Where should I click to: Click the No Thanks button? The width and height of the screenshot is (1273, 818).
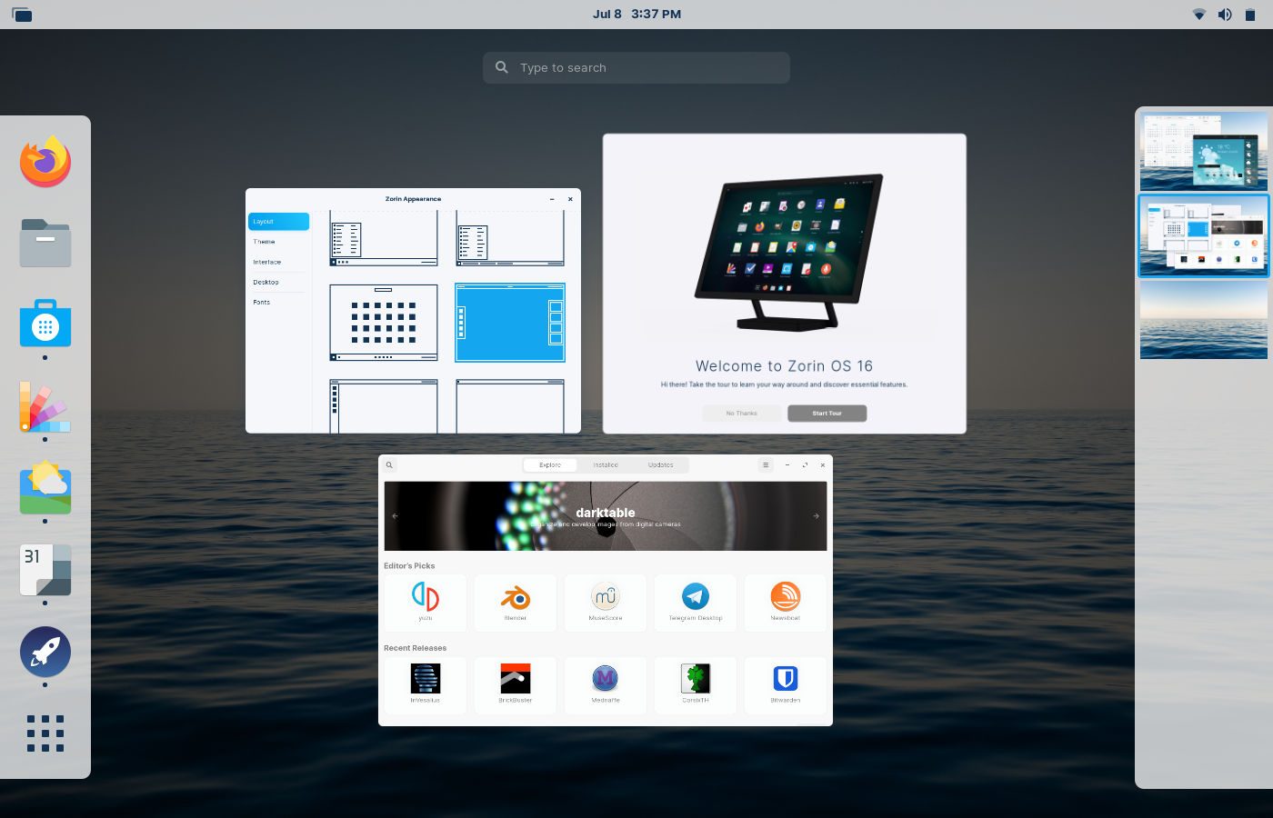pyautogui.click(x=742, y=414)
